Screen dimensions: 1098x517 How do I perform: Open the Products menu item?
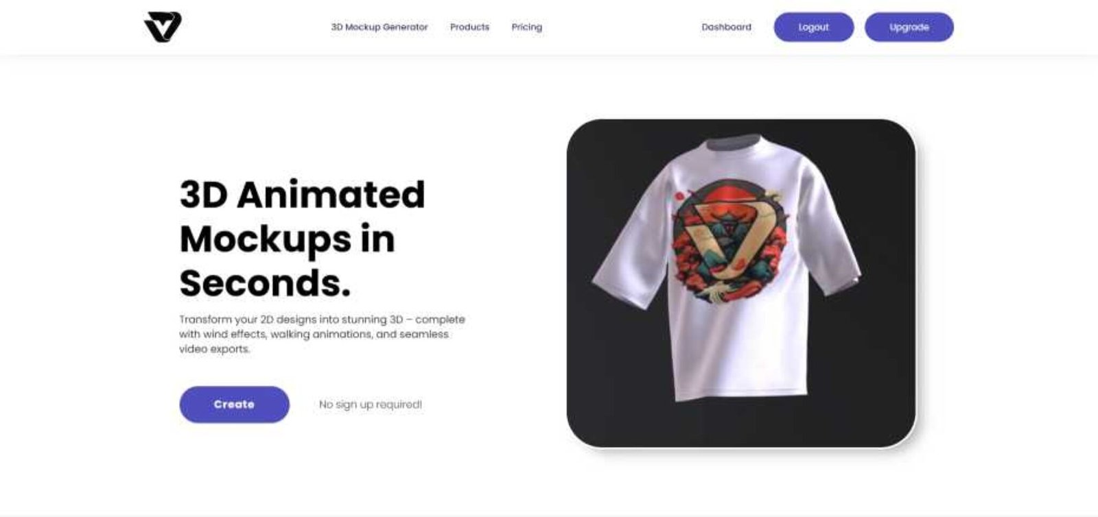coord(469,27)
